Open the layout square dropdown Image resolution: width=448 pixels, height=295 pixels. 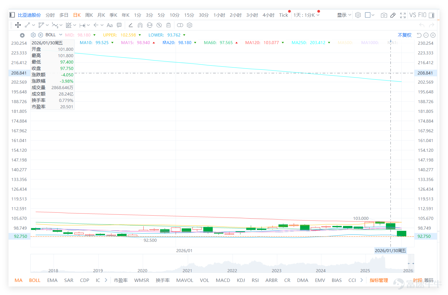click(370, 15)
